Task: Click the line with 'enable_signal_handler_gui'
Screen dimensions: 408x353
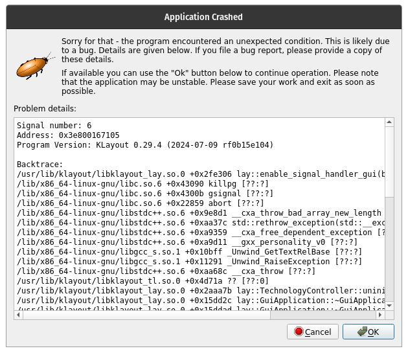Action: click(201, 174)
